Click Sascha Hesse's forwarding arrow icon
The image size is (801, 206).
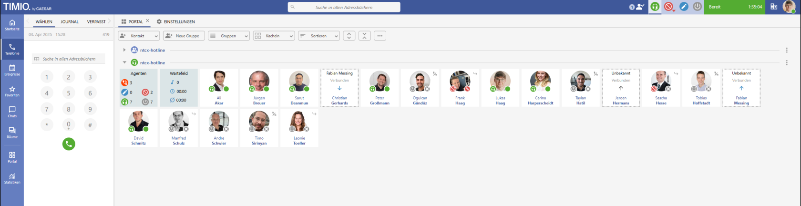(676, 73)
